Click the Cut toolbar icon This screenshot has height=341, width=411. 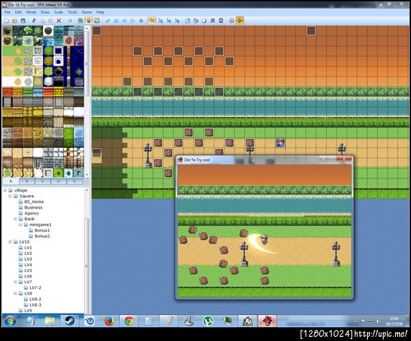(x=34, y=21)
